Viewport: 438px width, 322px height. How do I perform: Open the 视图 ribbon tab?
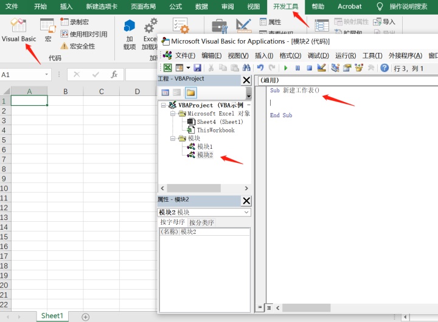(x=253, y=6)
